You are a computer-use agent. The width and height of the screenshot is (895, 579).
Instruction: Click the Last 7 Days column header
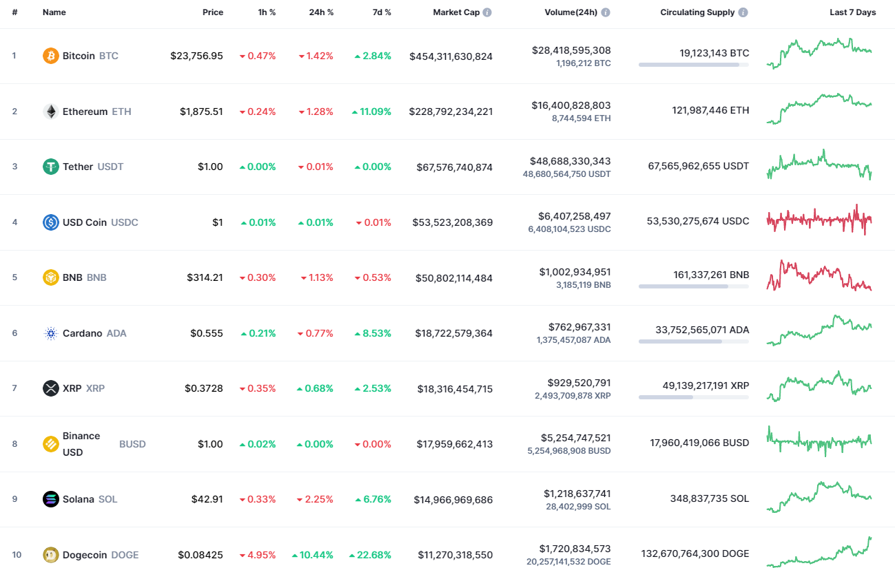[x=853, y=12]
